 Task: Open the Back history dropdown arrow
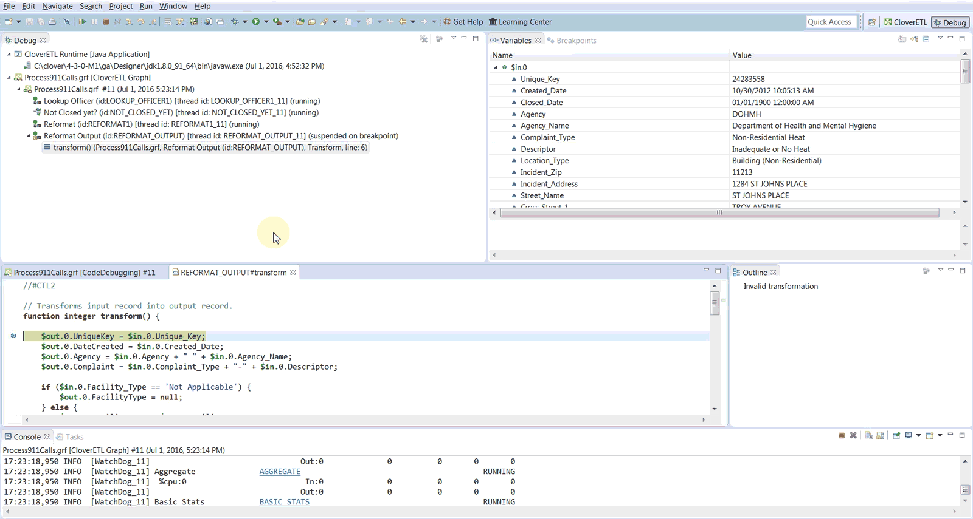[413, 22]
